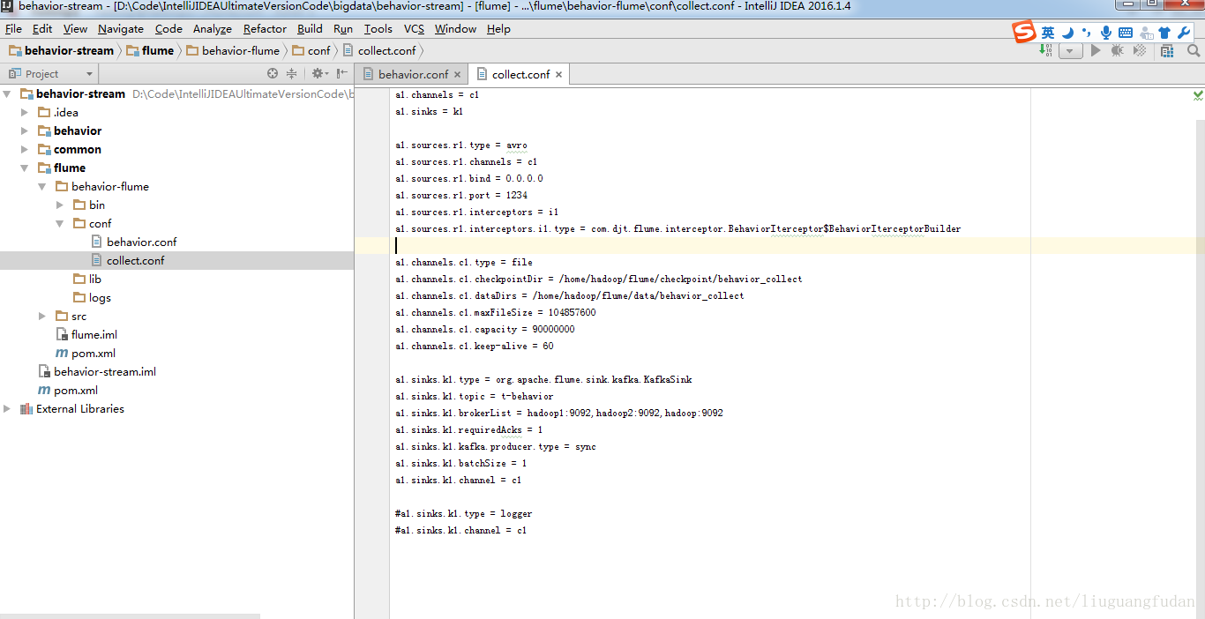Viewport: 1205px width, 619px height.
Task: Click conf in navigation breadcrumb
Action: click(311, 50)
